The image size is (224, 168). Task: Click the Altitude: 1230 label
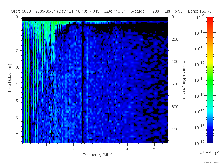pos(145,11)
